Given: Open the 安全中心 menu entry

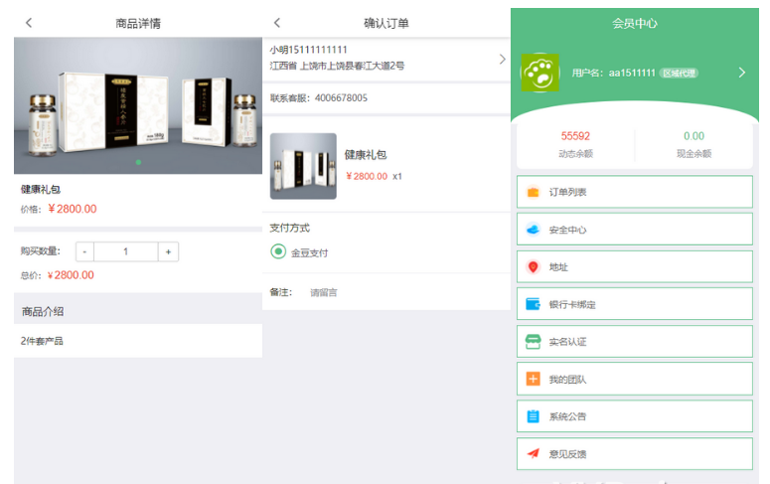Looking at the screenshot, I should coord(635,230).
